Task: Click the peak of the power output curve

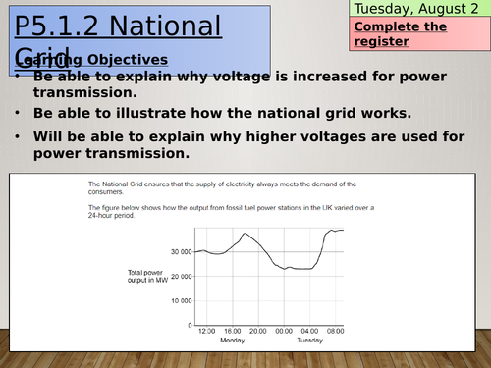Action: 245,234
